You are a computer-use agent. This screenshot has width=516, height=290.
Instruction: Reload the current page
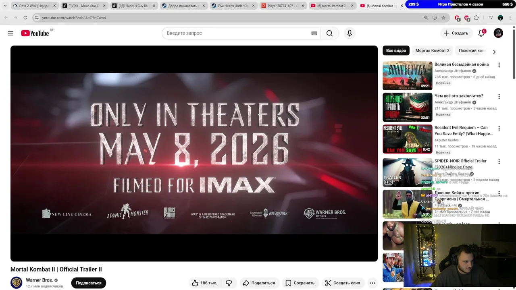point(25,18)
